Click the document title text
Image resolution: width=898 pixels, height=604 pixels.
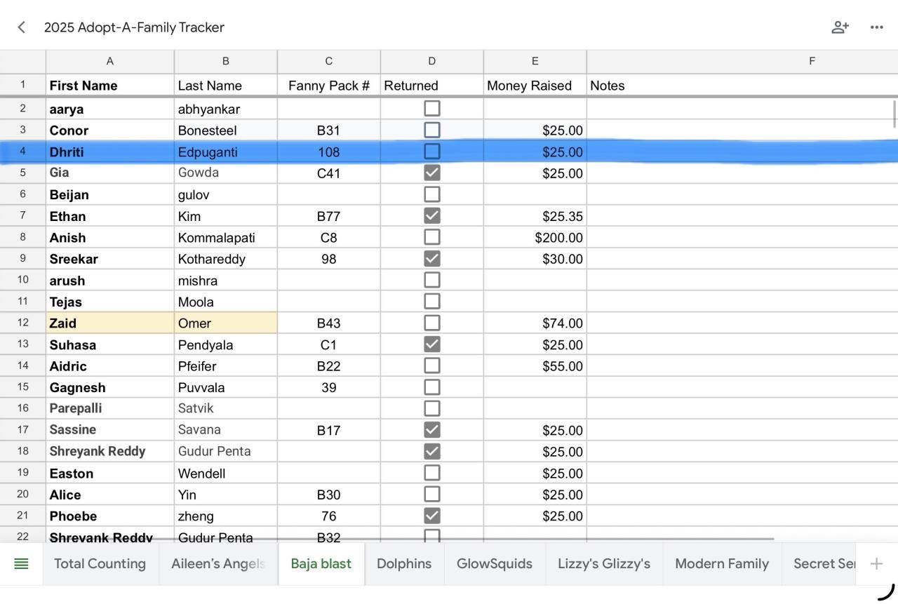click(x=134, y=27)
